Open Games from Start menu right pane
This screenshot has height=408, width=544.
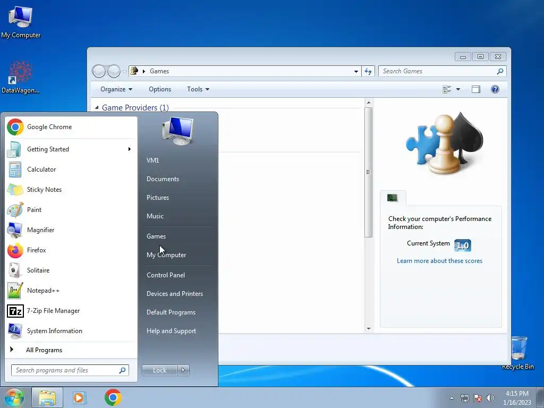pos(156,236)
